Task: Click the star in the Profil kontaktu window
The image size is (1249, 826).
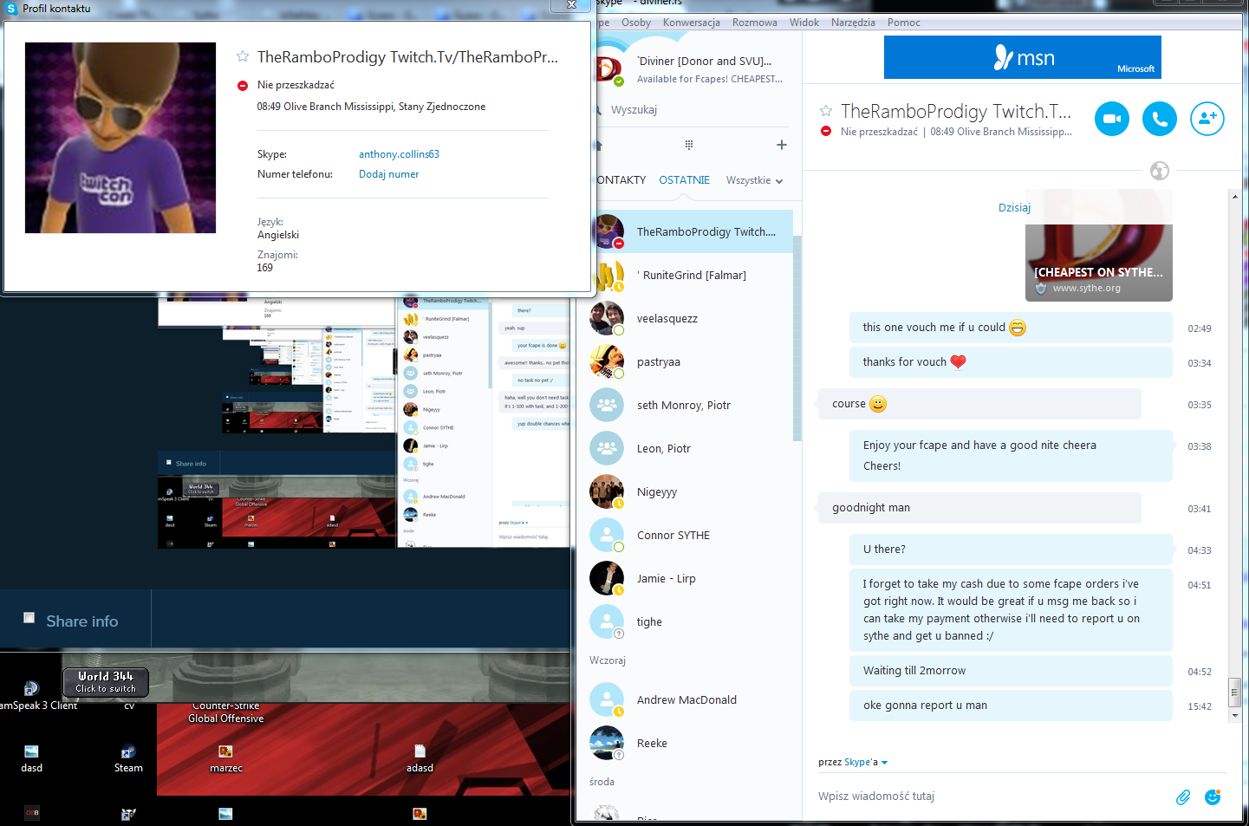Action: point(243,56)
